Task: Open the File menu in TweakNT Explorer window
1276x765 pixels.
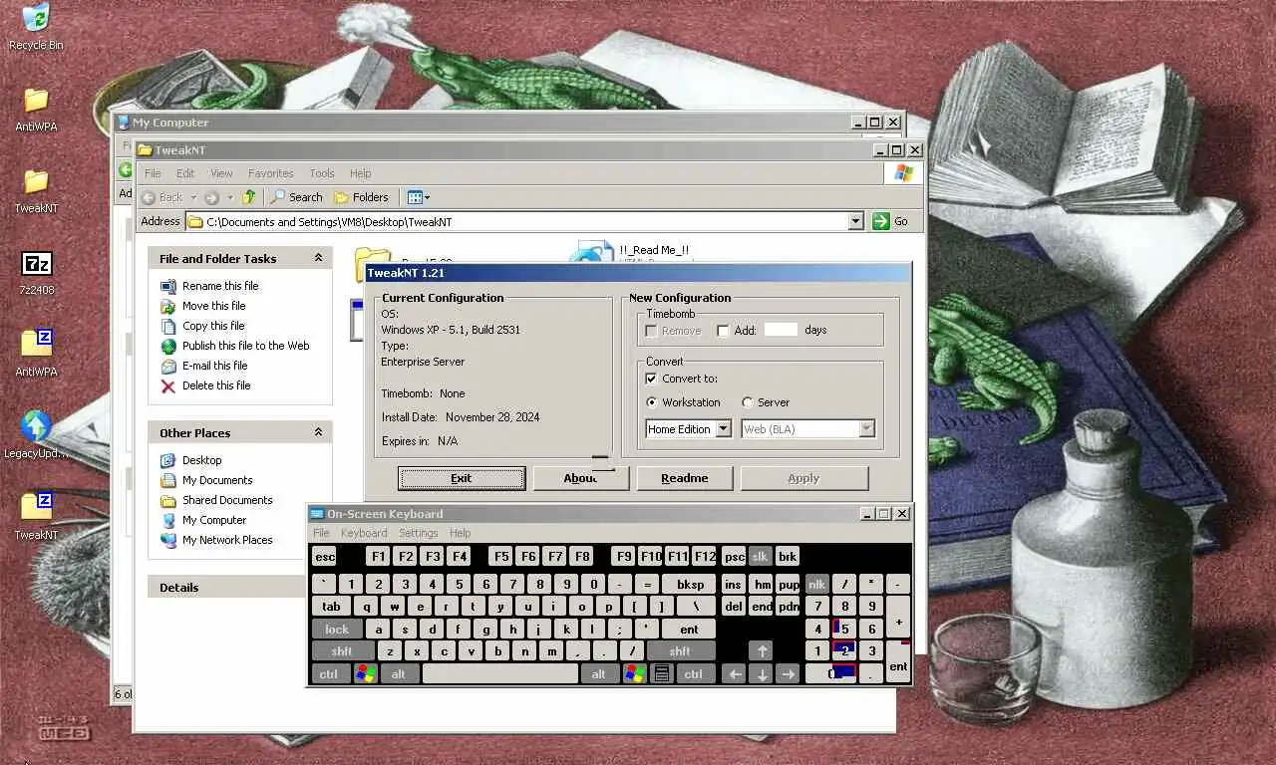Action: (x=153, y=173)
